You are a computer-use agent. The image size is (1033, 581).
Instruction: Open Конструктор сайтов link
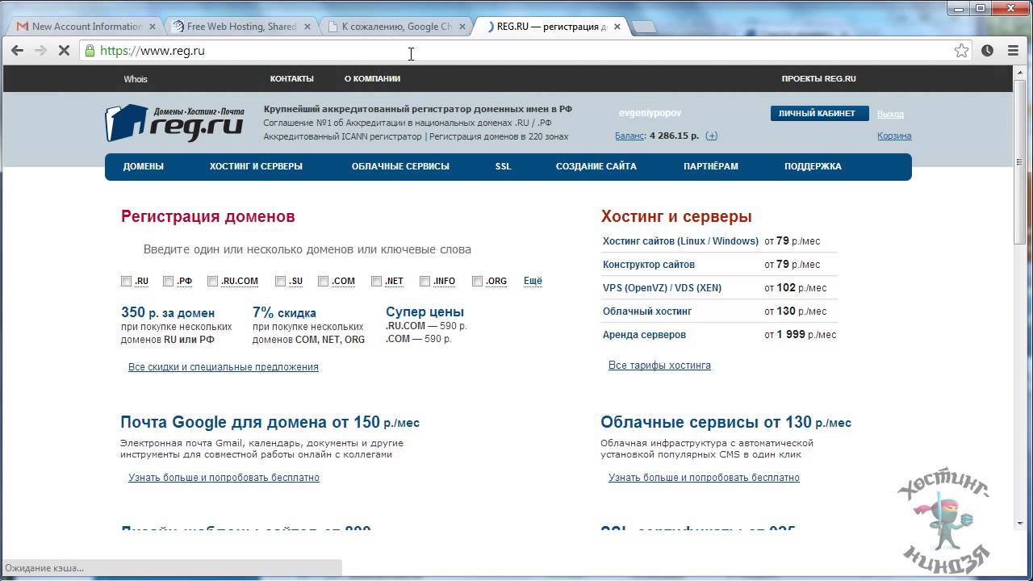coord(649,264)
